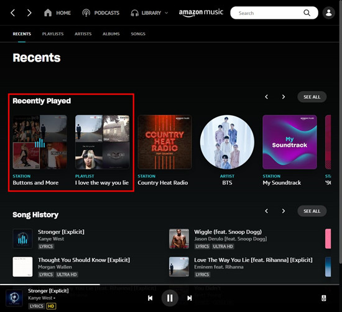Click the Buttons and More title
The width and height of the screenshot is (342, 312).
pyautogui.click(x=35, y=182)
